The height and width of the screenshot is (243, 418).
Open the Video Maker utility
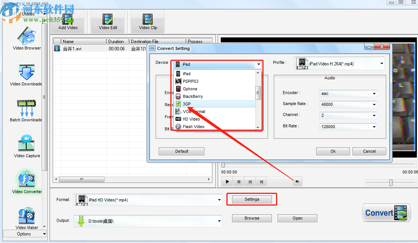click(x=27, y=218)
